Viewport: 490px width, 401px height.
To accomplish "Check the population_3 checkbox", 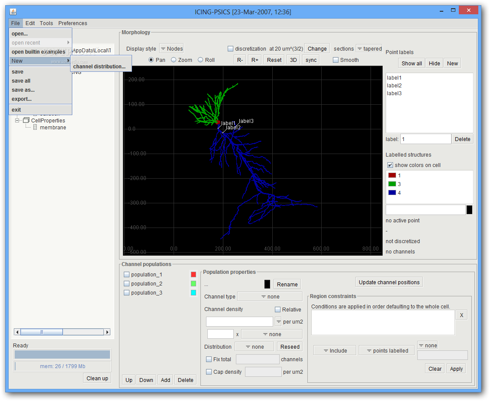I will pyautogui.click(x=126, y=292).
